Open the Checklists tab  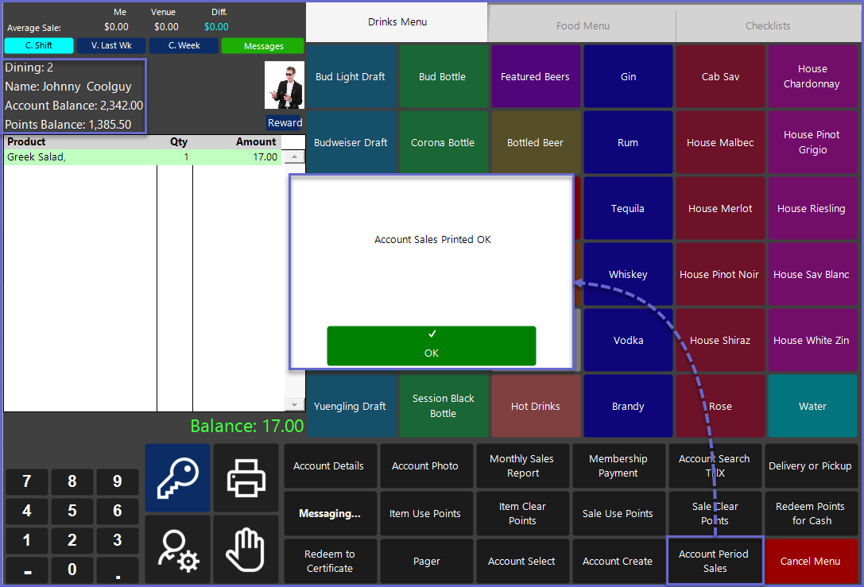767,25
